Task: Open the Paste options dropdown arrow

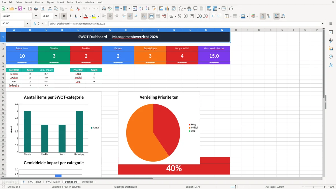Action: [66, 9]
